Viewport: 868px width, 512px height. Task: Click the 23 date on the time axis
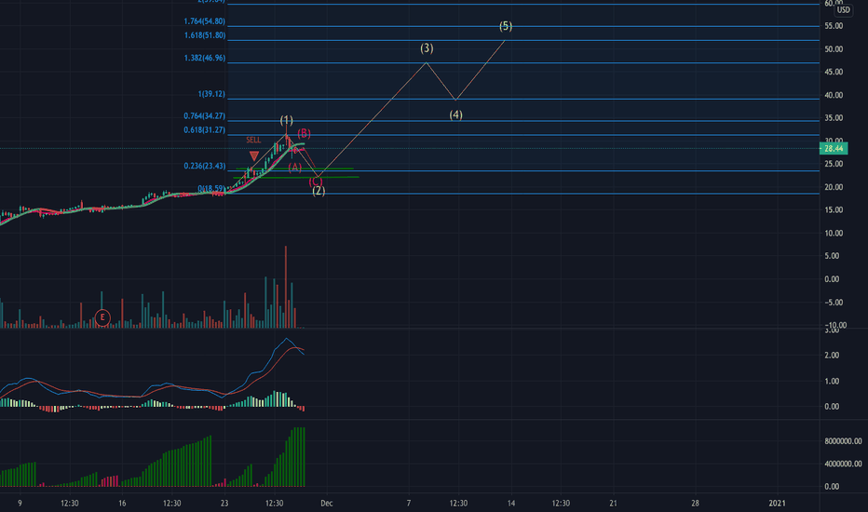point(224,503)
